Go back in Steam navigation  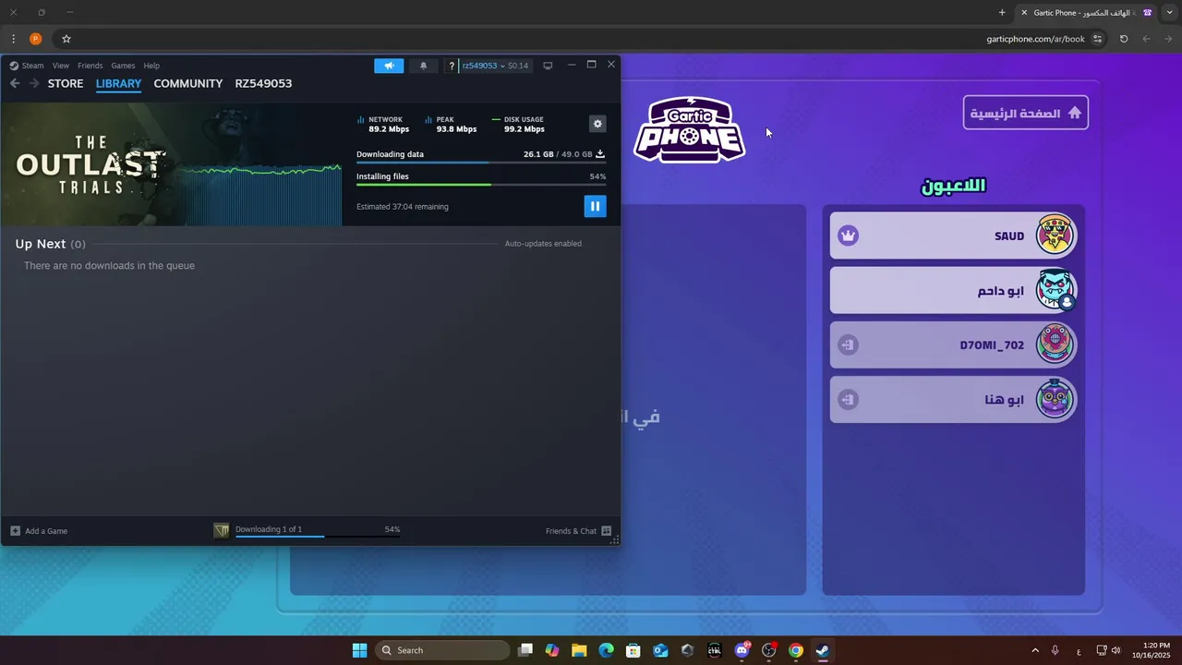point(15,83)
